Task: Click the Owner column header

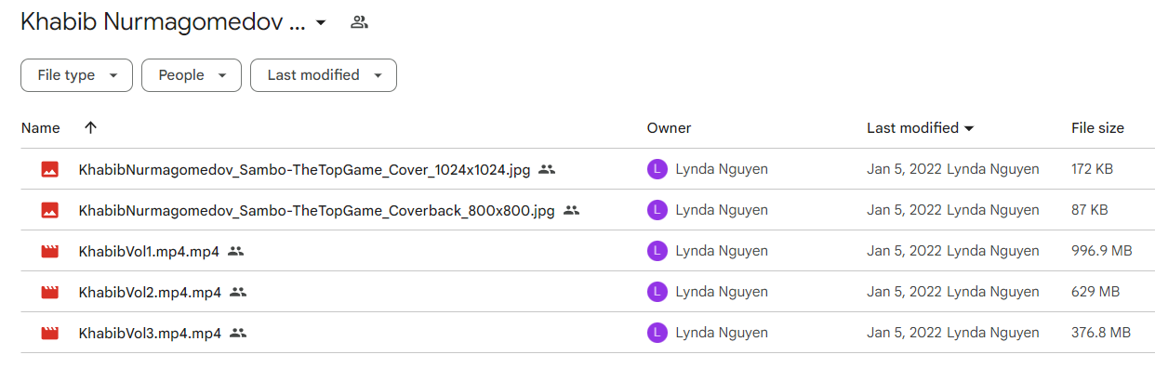Action: (x=670, y=128)
